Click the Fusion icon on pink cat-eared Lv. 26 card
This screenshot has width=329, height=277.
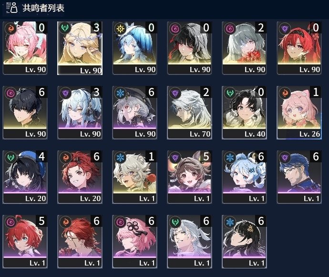(285, 93)
